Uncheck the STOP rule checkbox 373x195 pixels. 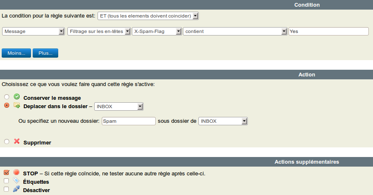(x=6, y=173)
